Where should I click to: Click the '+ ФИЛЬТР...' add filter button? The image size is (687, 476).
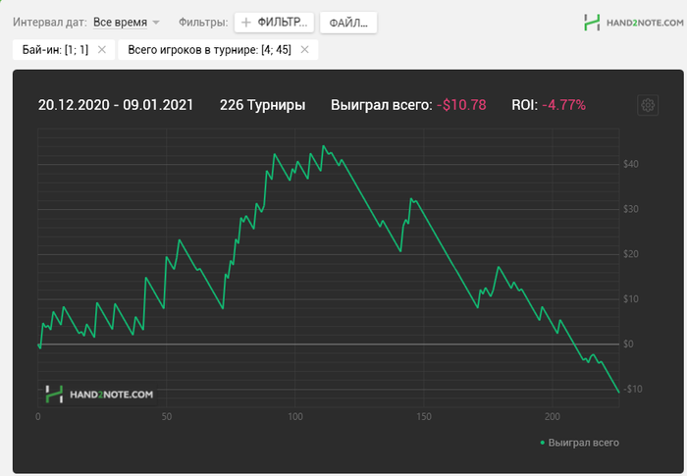[x=274, y=23]
